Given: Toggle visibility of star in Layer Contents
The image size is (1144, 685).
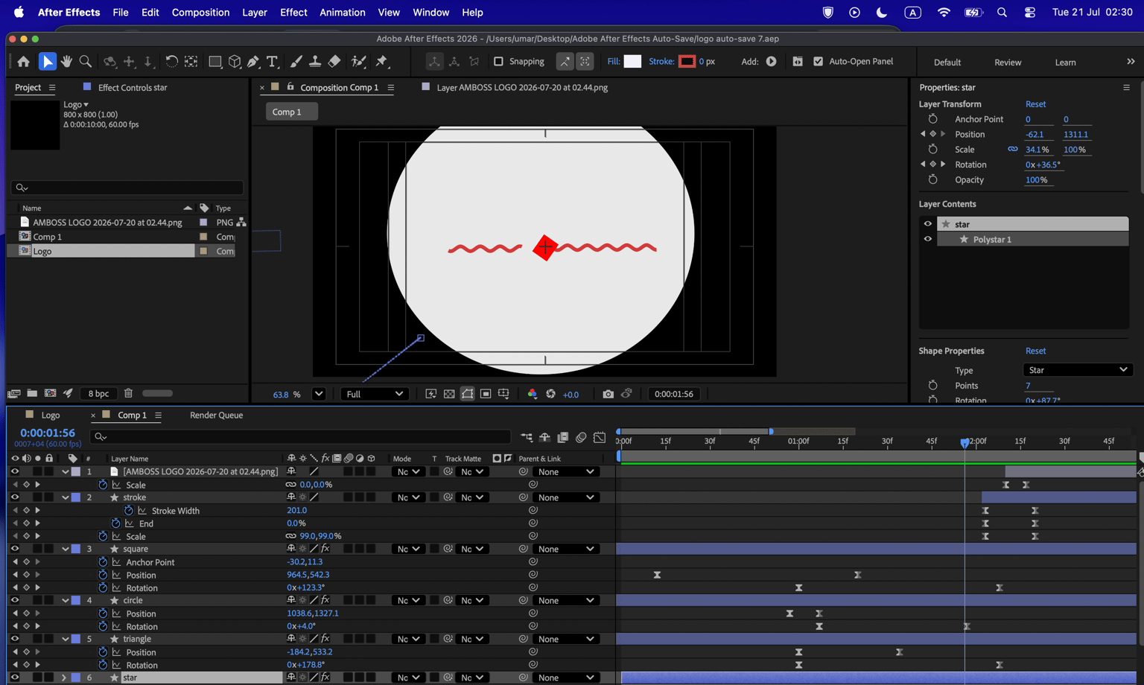Looking at the screenshot, I should pyautogui.click(x=927, y=223).
